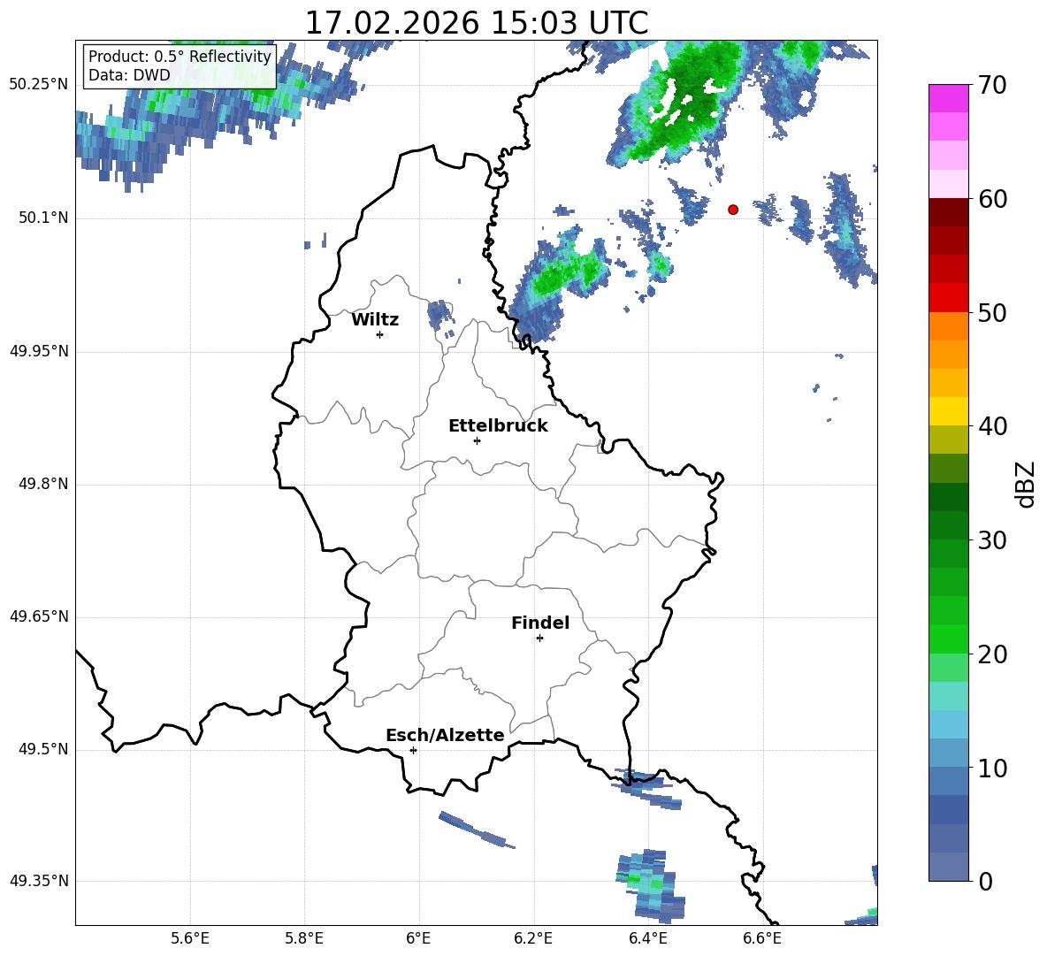Click the colorbar tick label 50
The width and height of the screenshot is (1047, 956).
pyautogui.click(x=992, y=313)
